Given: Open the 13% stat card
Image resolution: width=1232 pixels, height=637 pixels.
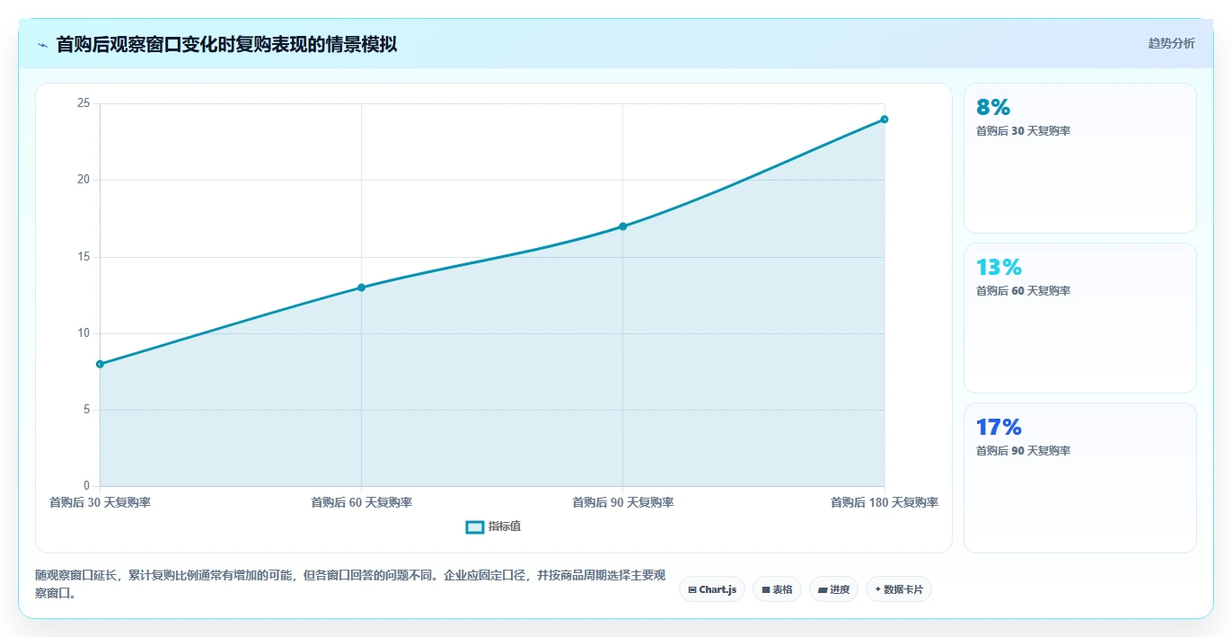Looking at the screenshot, I should 1079,318.
